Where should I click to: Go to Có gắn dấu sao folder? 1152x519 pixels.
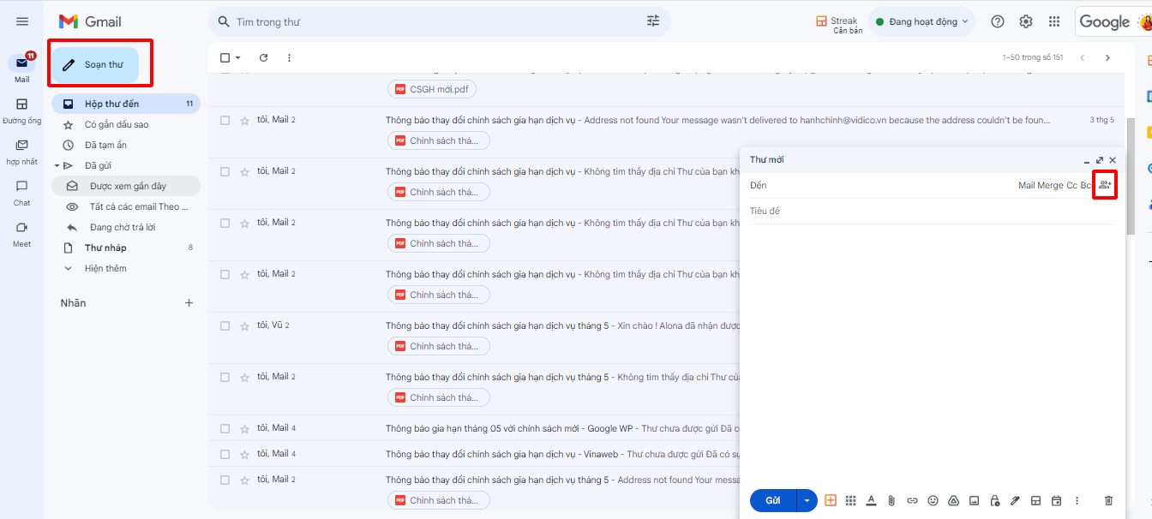tap(117, 124)
